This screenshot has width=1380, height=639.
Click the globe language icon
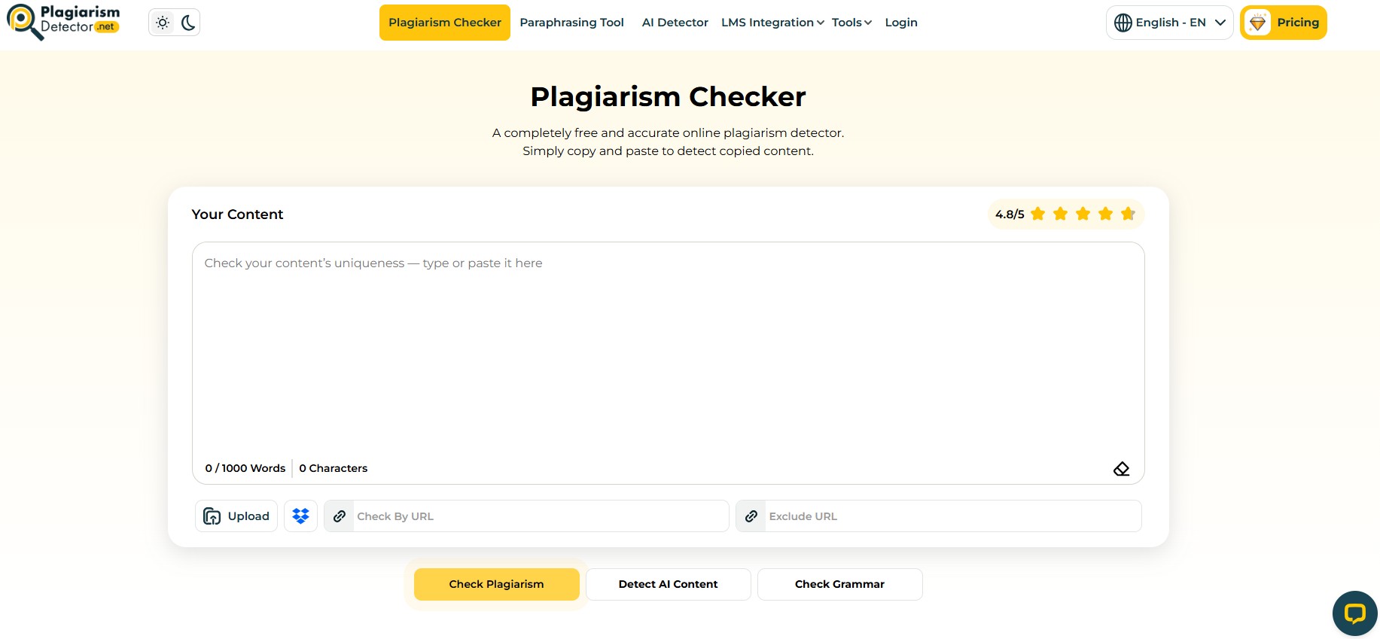1123,23
